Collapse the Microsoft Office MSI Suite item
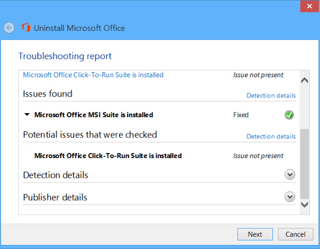The image size is (320, 249). (27, 115)
